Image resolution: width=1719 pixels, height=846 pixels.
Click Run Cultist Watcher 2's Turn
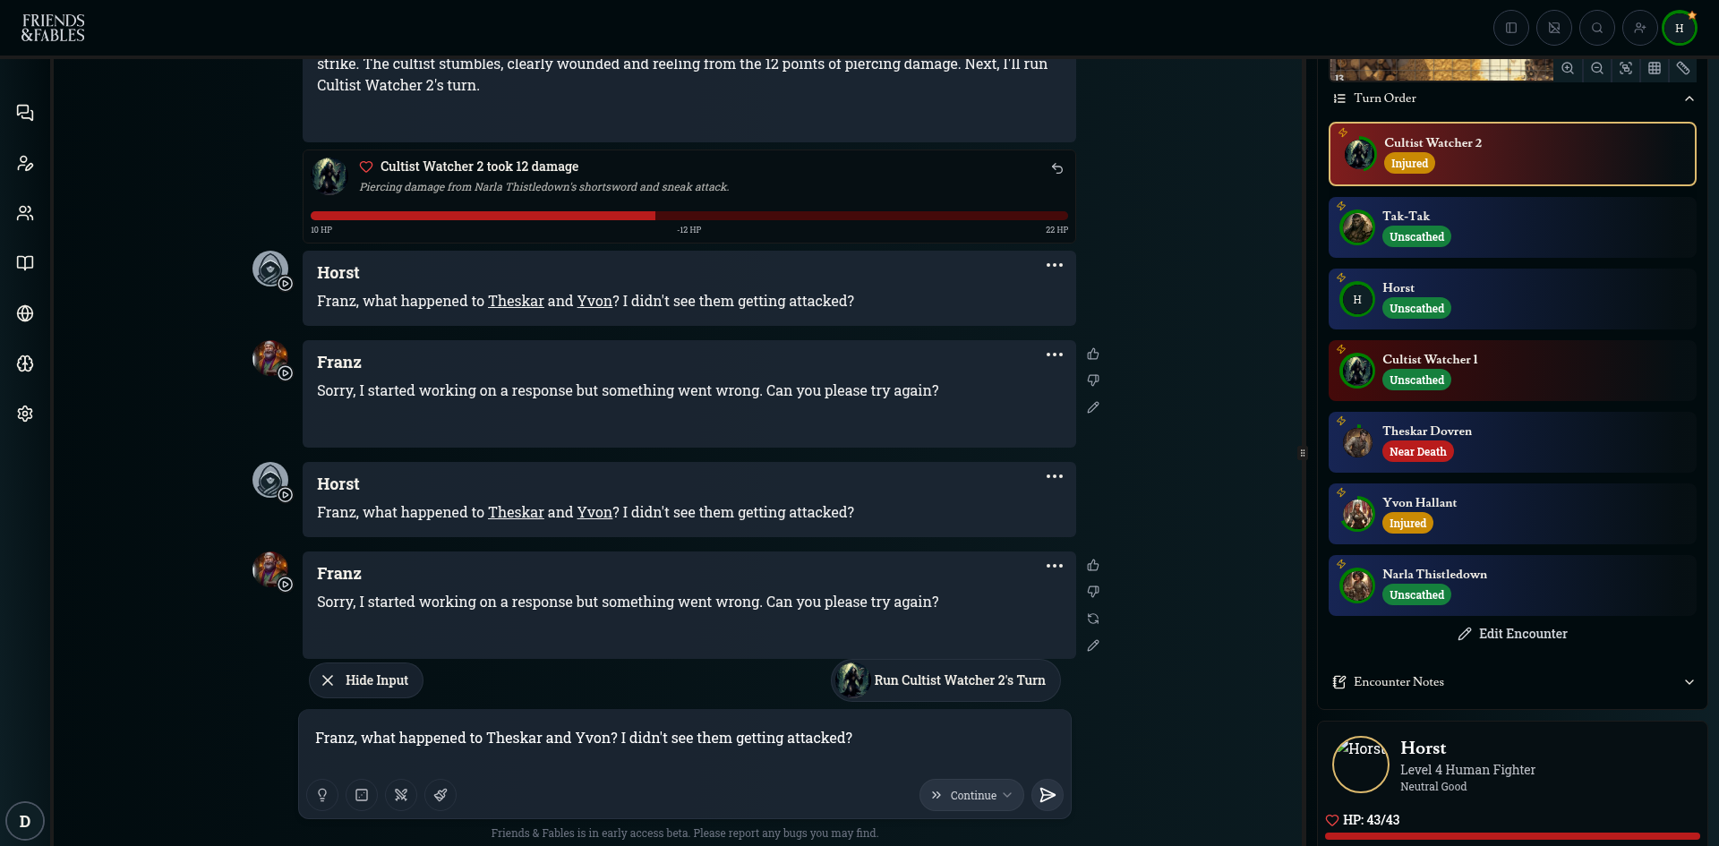tap(945, 680)
